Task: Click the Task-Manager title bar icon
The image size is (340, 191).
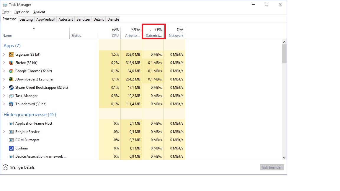Action: pos(5,4)
